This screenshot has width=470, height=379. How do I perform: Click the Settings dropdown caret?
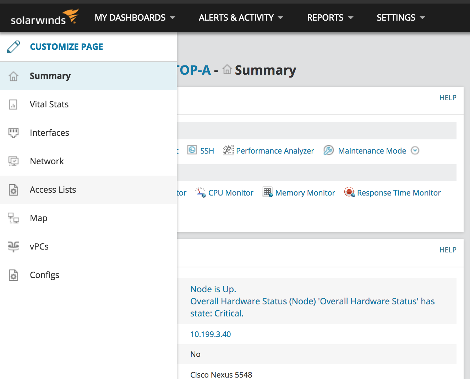coord(422,18)
